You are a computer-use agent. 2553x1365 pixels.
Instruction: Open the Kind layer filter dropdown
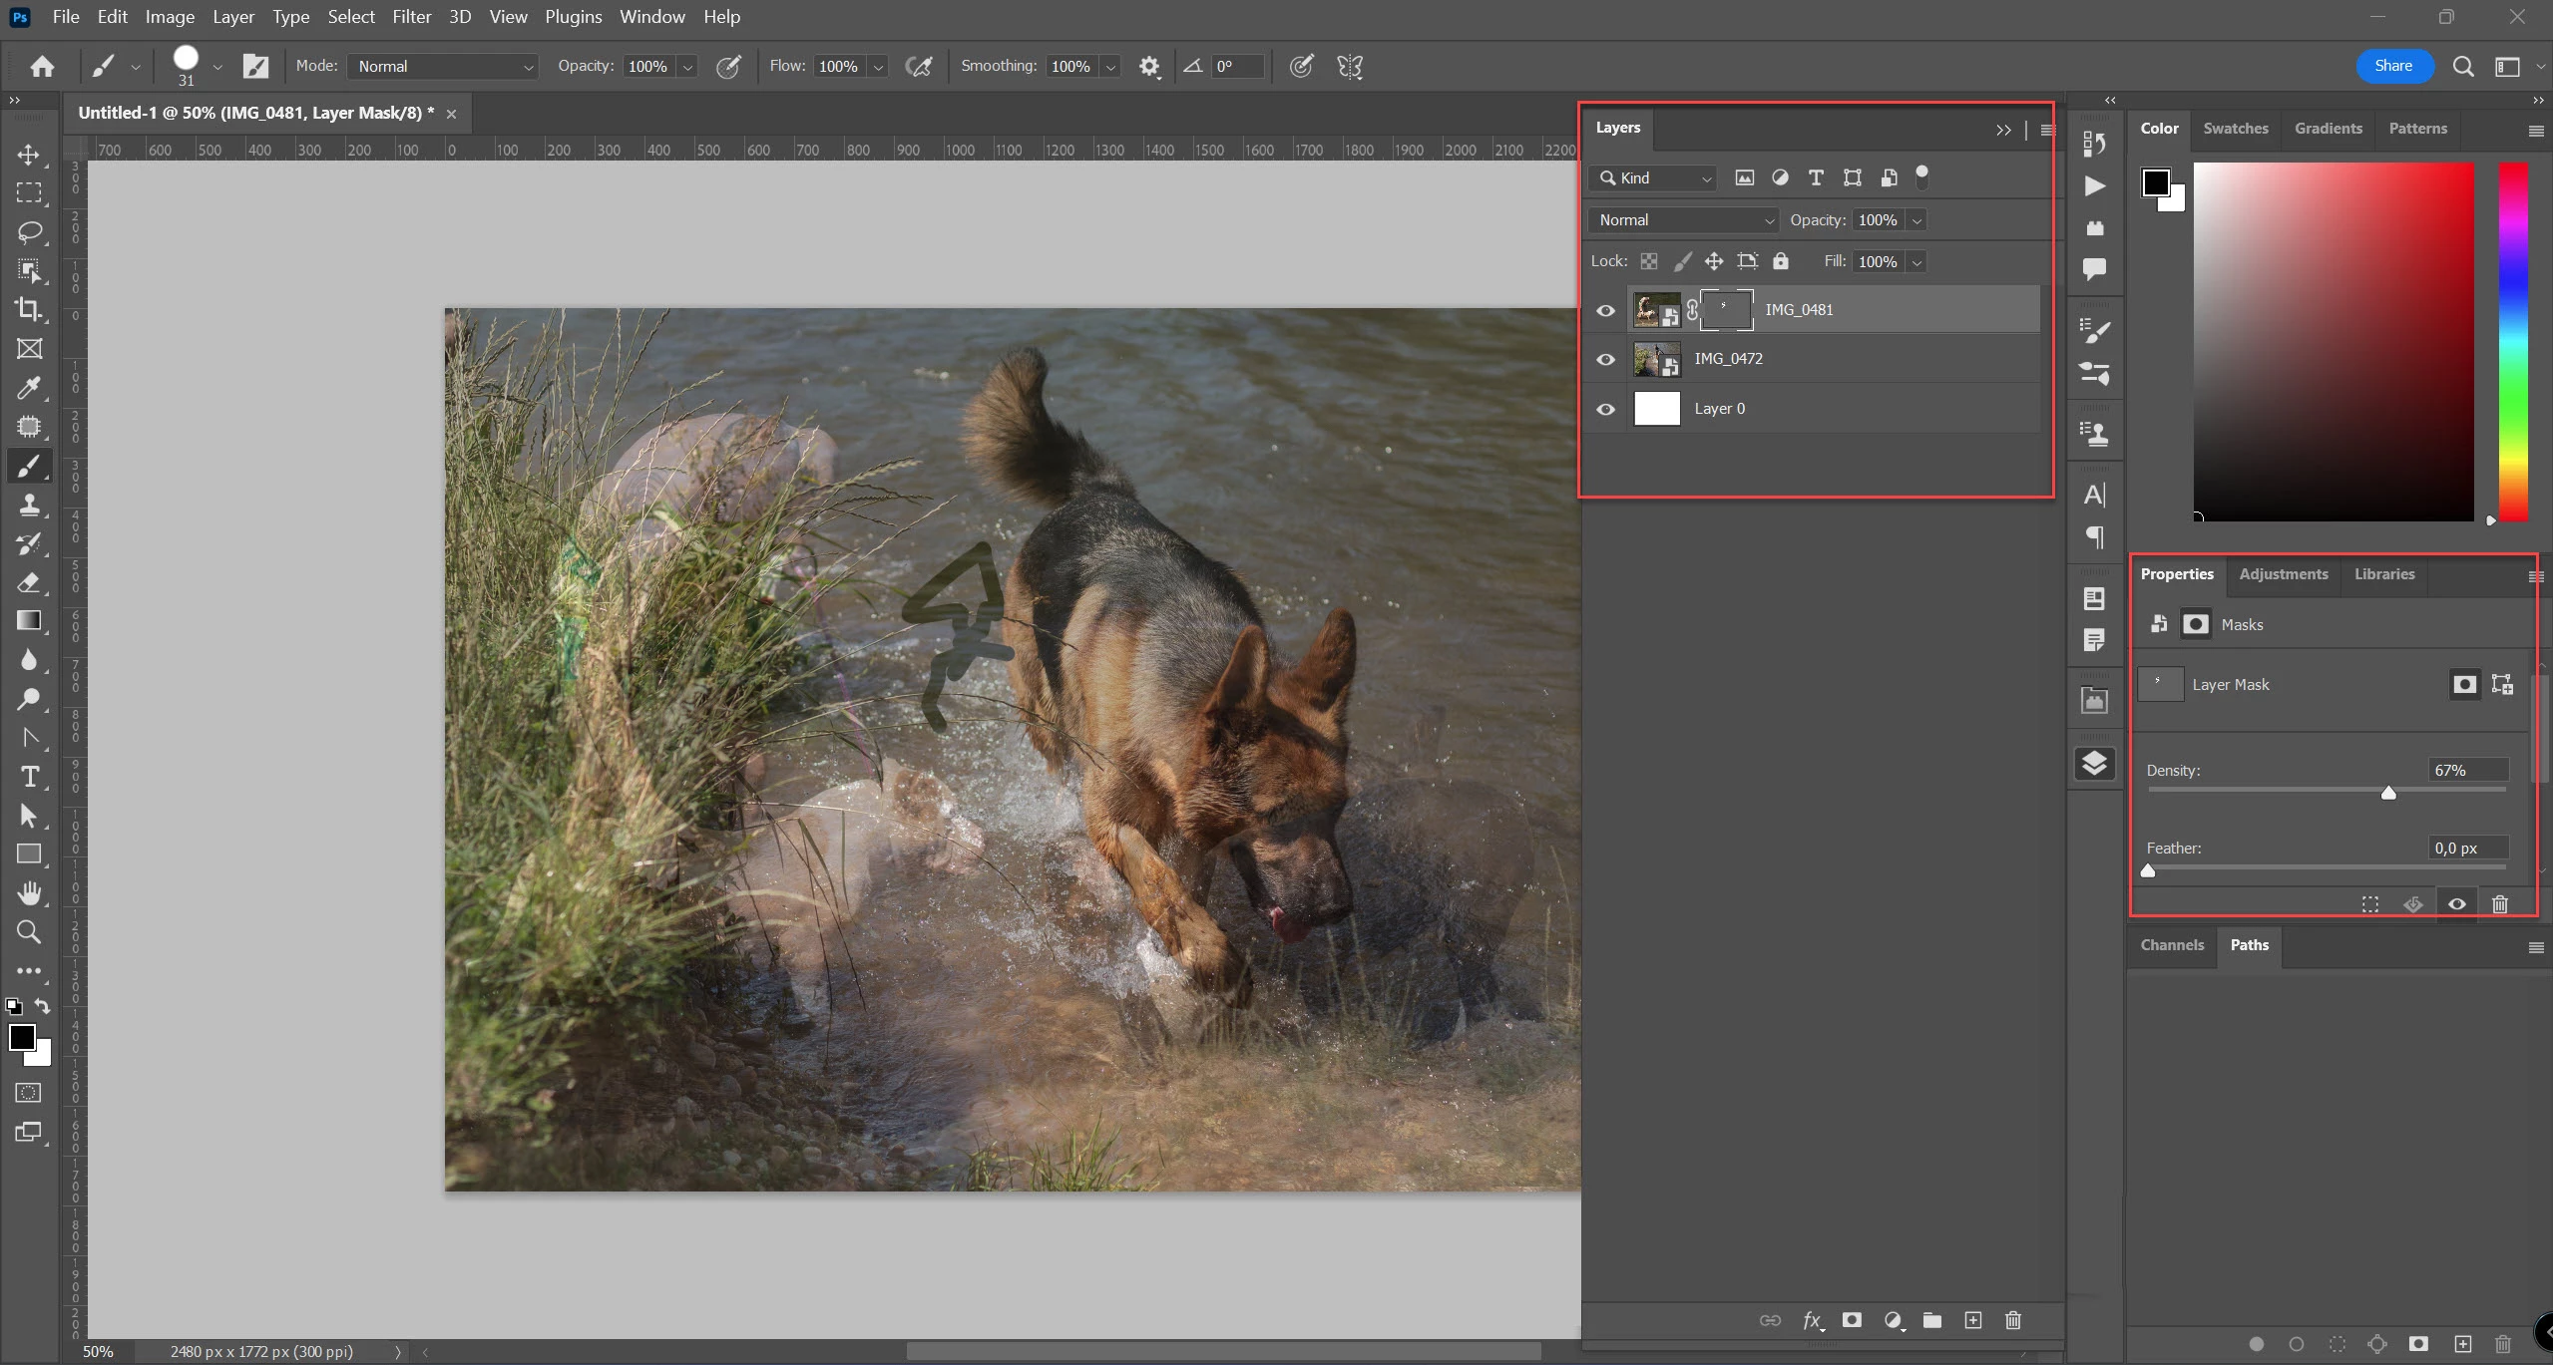tap(1654, 178)
